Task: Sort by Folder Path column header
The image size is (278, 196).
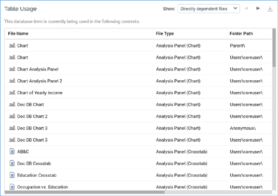Action: (x=241, y=34)
